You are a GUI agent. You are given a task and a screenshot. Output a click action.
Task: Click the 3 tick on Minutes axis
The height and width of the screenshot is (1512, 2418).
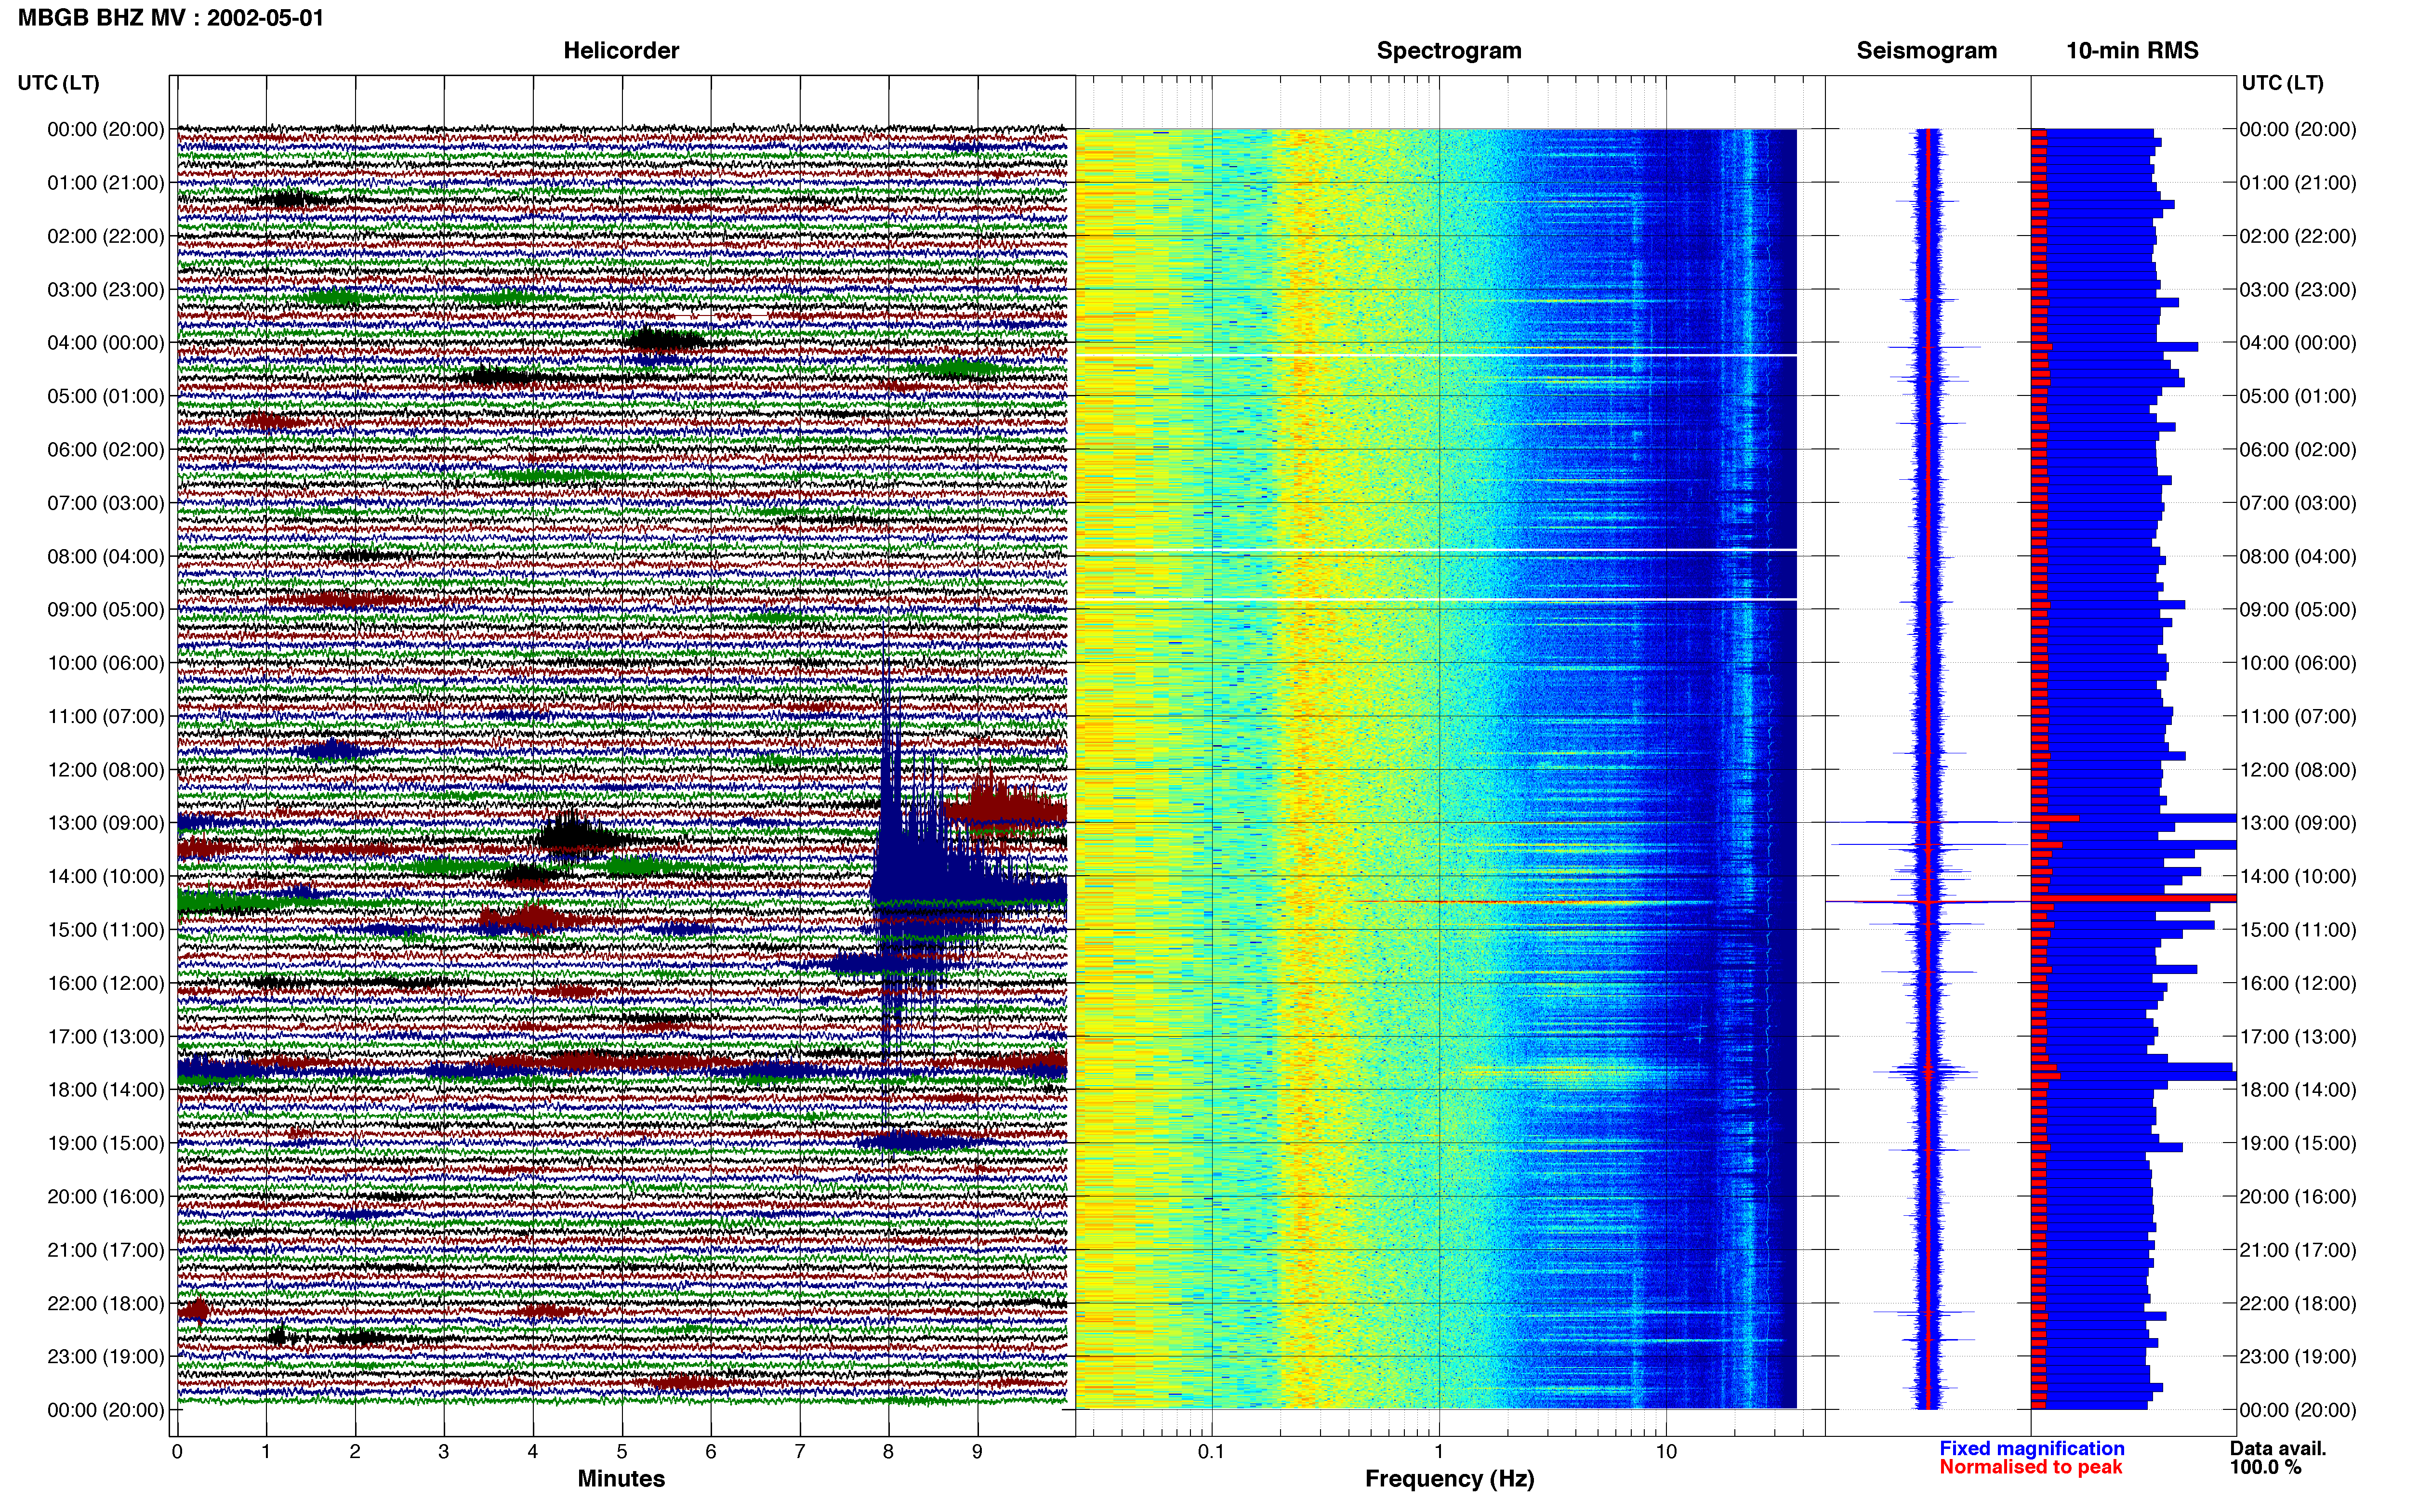point(444,1452)
